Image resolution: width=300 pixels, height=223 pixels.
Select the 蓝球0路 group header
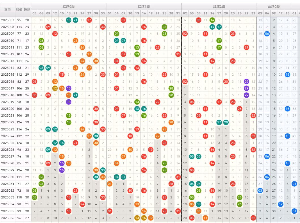(x=274, y=6)
